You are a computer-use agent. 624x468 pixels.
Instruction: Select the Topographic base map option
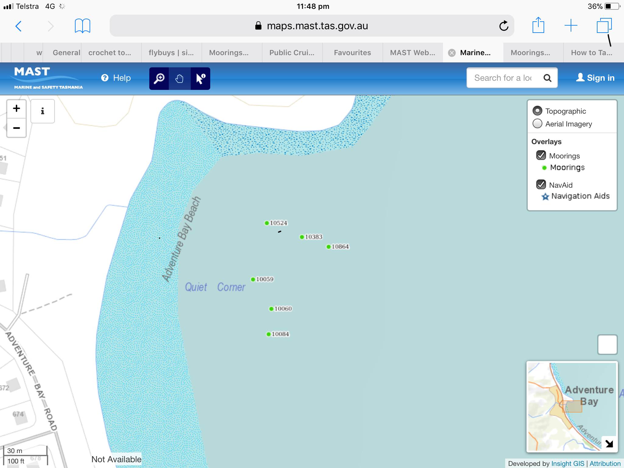click(537, 111)
